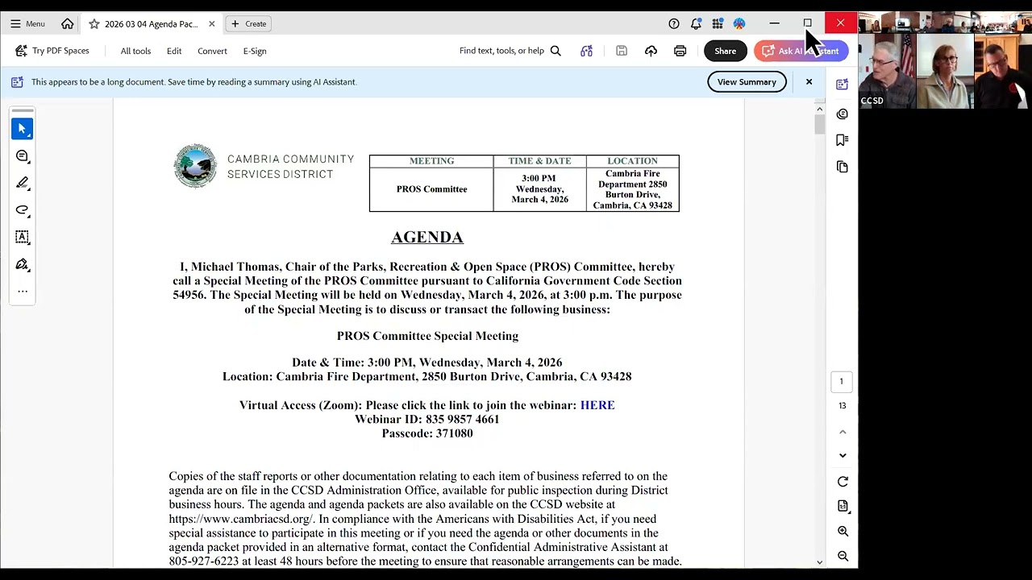Click the cloud upload icon
This screenshot has width=1032, height=580.
coord(651,51)
